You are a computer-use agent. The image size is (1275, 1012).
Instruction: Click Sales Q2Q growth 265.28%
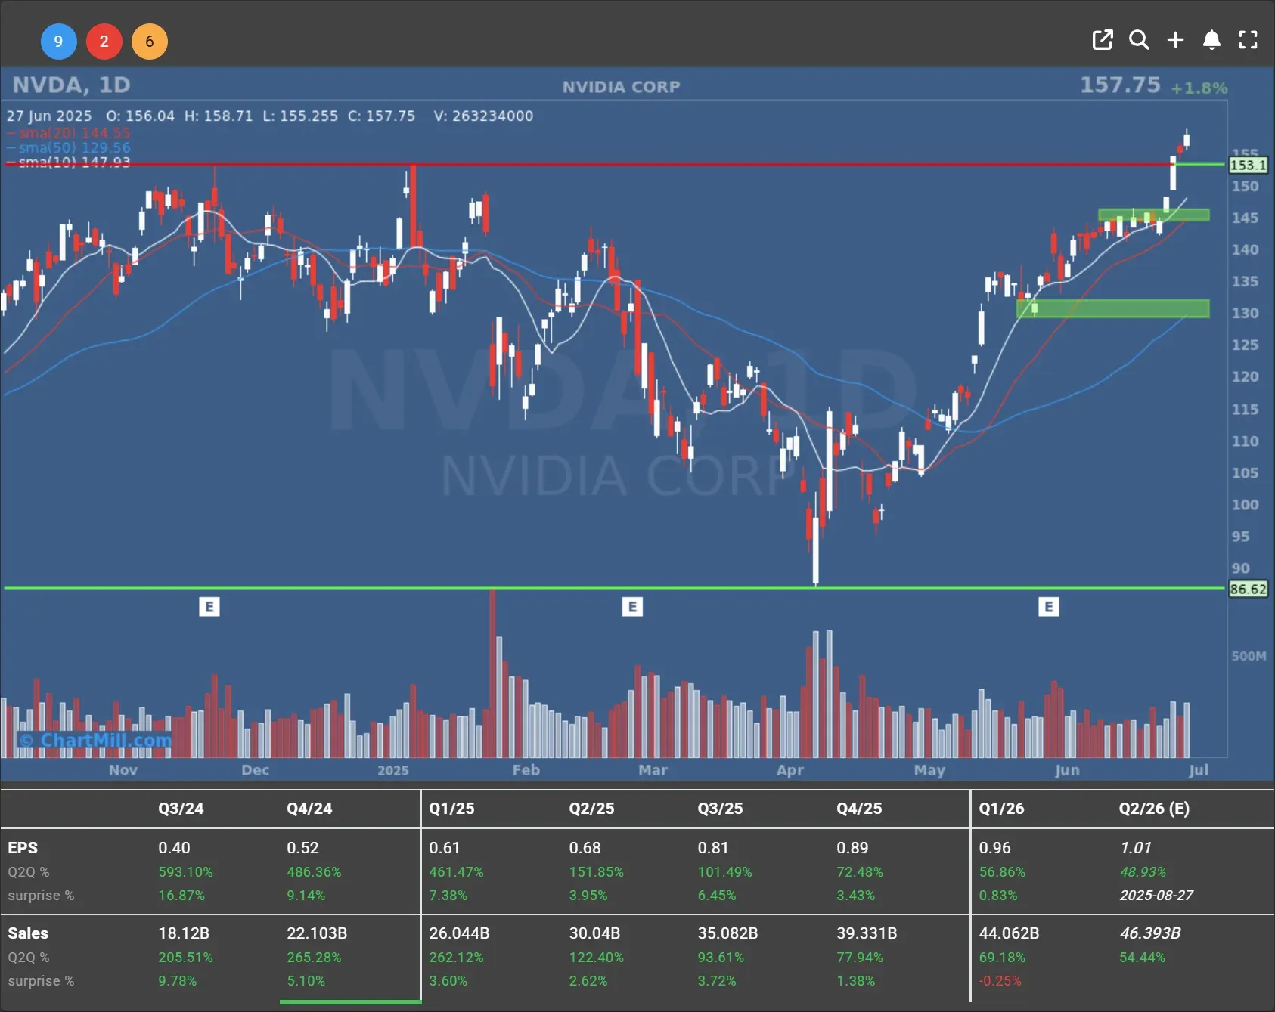(x=314, y=958)
